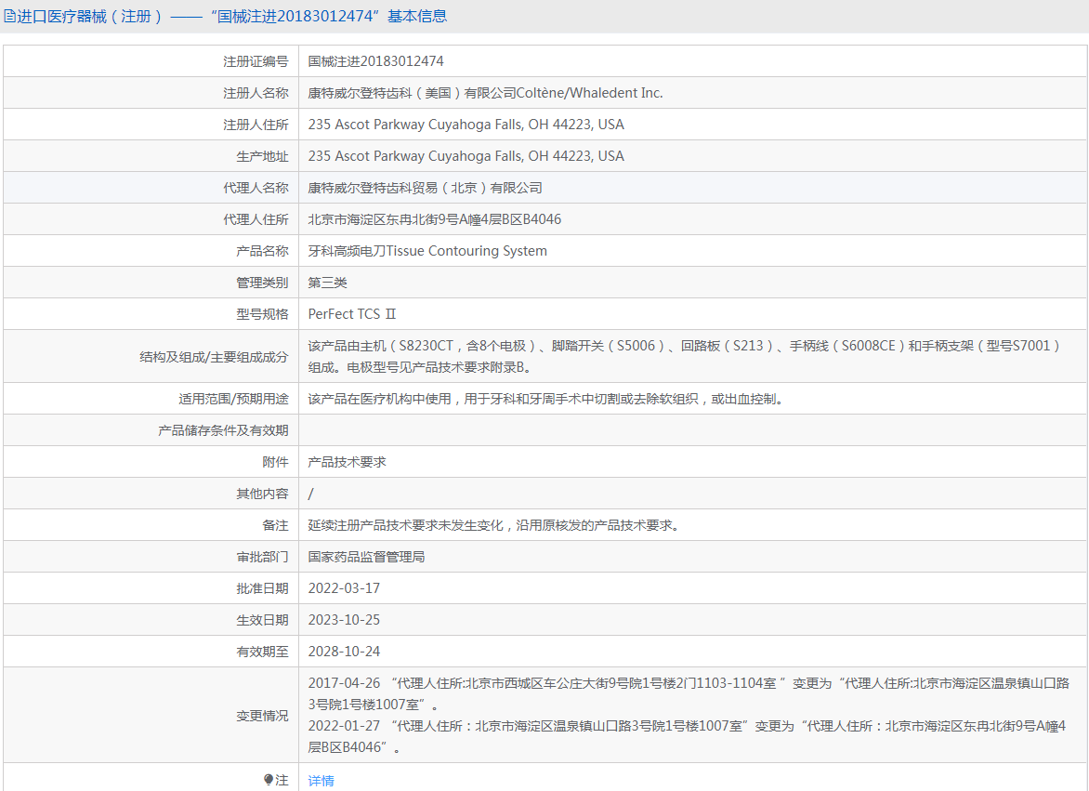Click the lightbulb icon beside 注
Viewport: 1089px width, 791px height.
tap(269, 780)
